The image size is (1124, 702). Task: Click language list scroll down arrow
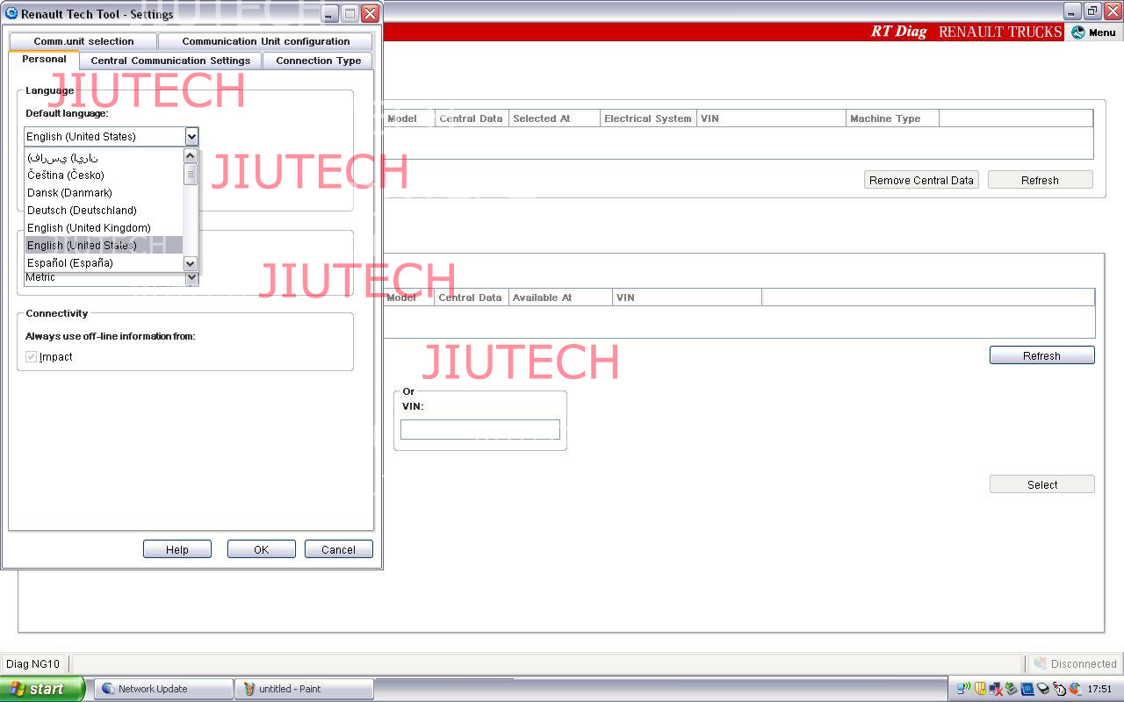[x=191, y=263]
